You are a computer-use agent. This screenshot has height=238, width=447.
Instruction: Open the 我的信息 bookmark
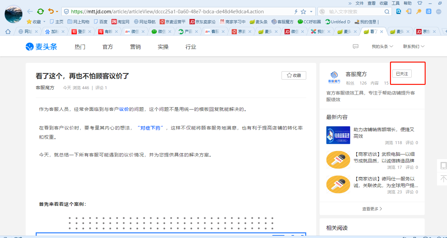tap(366, 22)
